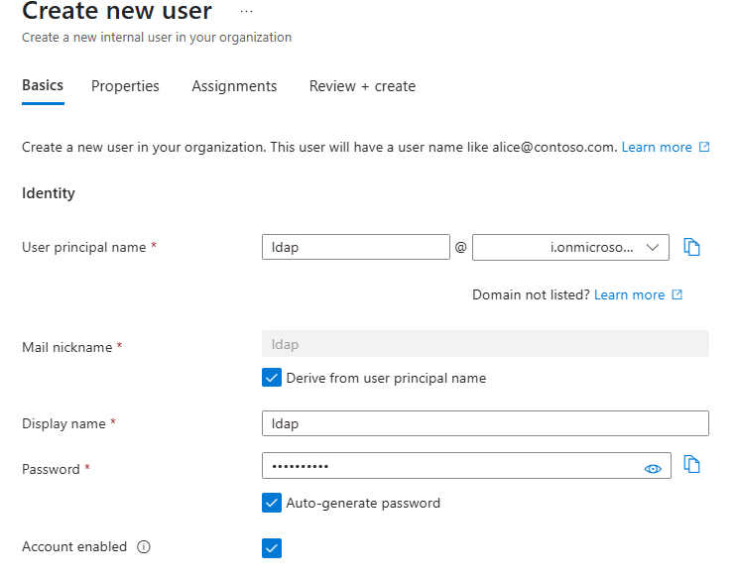Uncheck Derive from user principal name
The height and width of the screenshot is (580, 735).
point(272,378)
